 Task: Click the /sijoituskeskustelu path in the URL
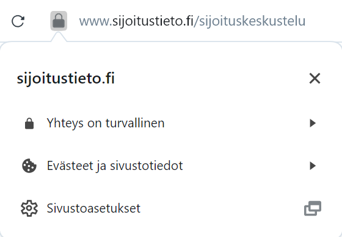(x=250, y=21)
